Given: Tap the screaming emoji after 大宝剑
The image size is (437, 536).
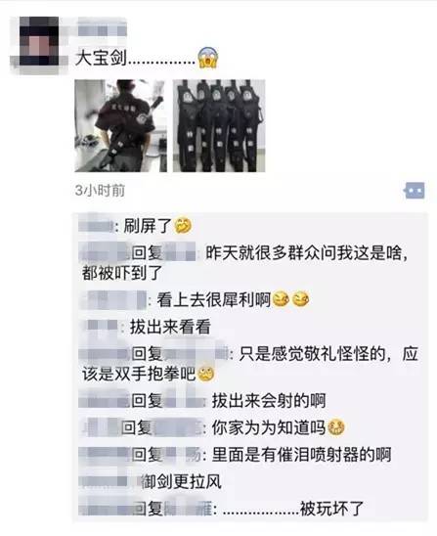Looking at the screenshot, I should pos(208,58).
